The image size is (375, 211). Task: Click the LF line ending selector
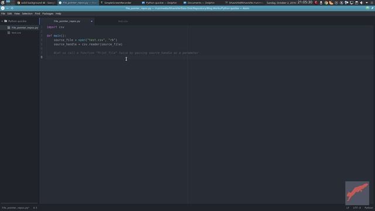click(x=347, y=208)
